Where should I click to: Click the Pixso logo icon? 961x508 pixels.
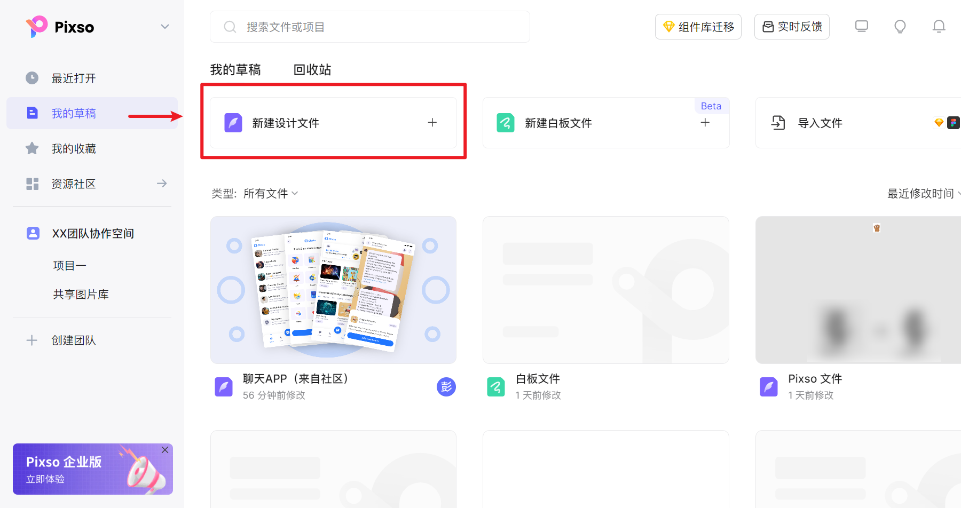click(x=36, y=27)
